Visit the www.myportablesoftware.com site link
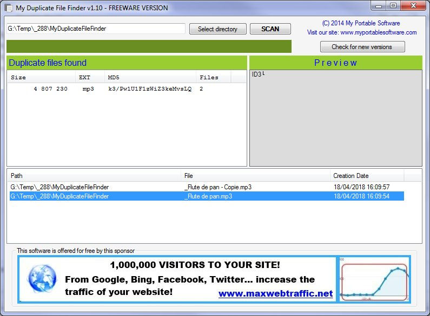 379,32
